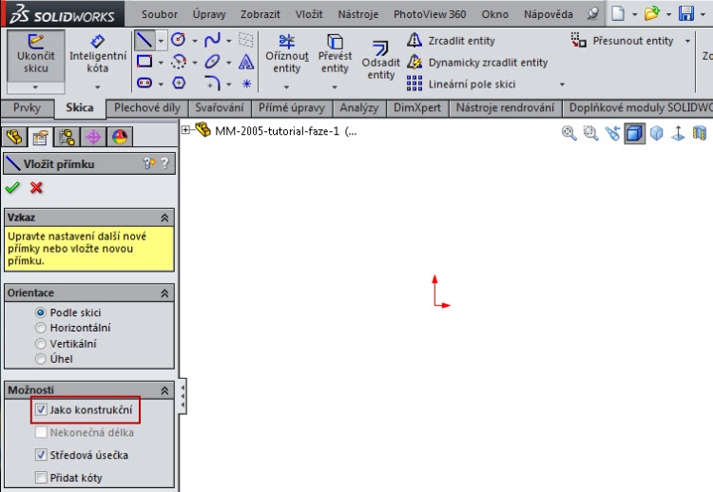Click Zoom to Fit icon
This screenshot has height=492, width=713.
pos(568,133)
